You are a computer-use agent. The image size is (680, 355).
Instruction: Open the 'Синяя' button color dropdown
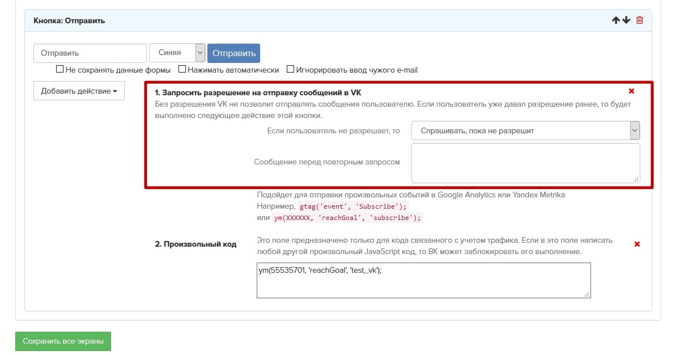coord(177,53)
